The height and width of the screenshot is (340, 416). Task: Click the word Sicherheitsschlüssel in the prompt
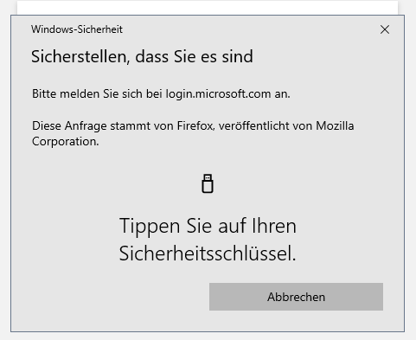click(206, 253)
